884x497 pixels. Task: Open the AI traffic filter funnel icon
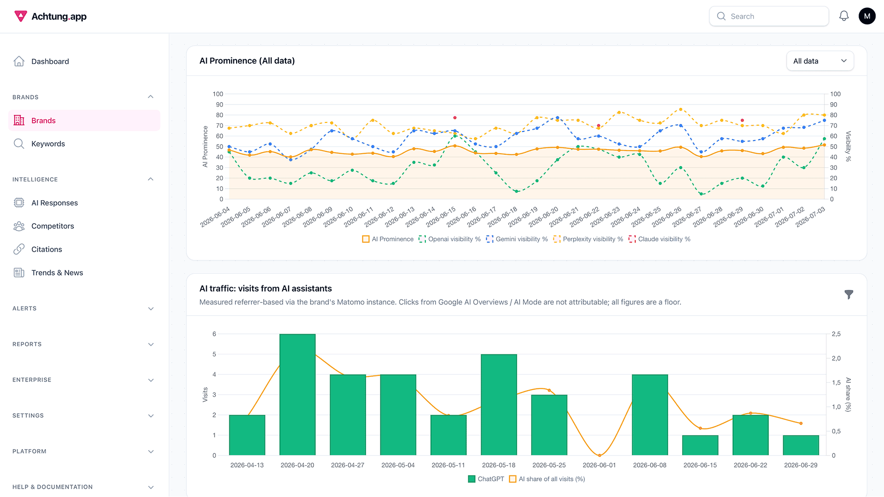pyautogui.click(x=849, y=295)
